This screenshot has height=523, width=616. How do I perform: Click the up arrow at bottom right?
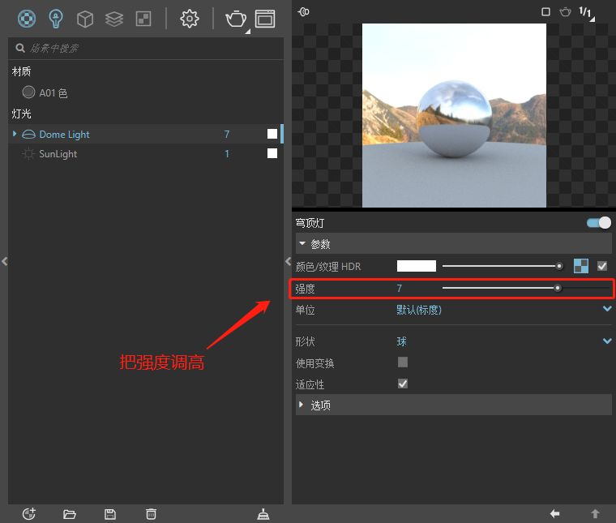[x=595, y=513]
